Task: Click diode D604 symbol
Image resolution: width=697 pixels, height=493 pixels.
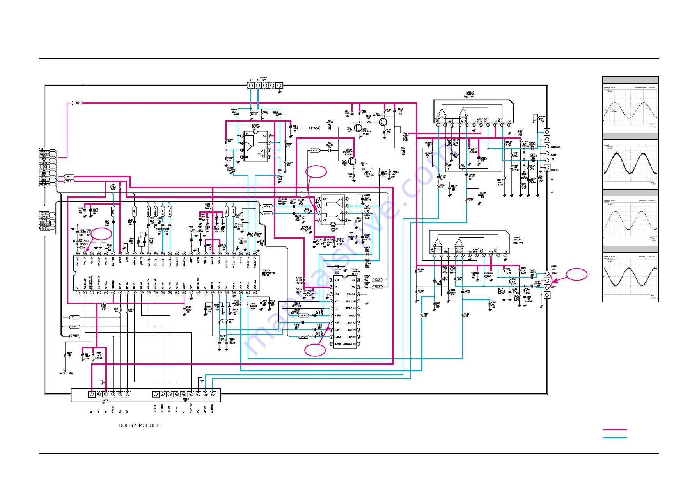Action: (x=330, y=150)
